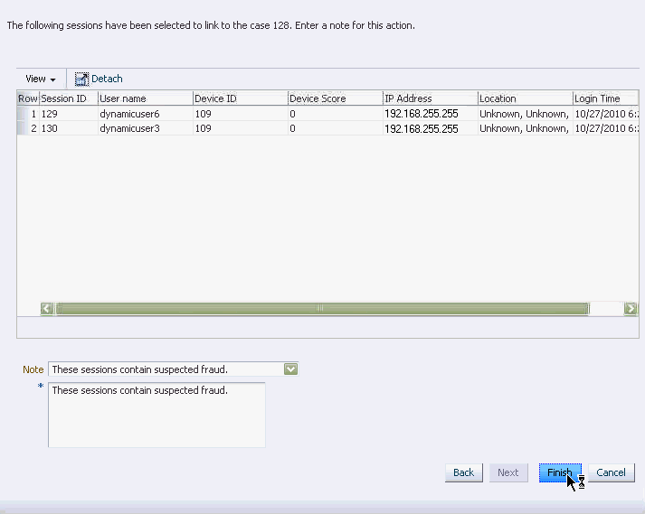Screen dimensions: 645x514
Task: Click the IP address in the dynamicuser6 row
Action: [x=431, y=114]
